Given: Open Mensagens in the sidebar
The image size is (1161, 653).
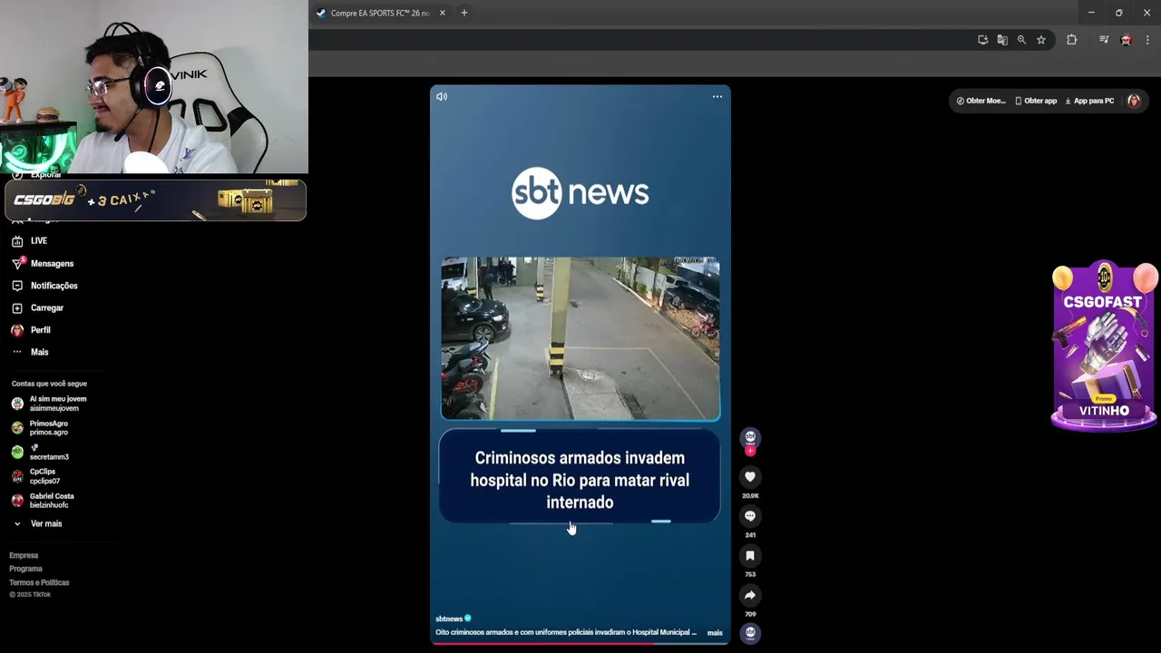Looking at the screenshot, I should point(52,263).
